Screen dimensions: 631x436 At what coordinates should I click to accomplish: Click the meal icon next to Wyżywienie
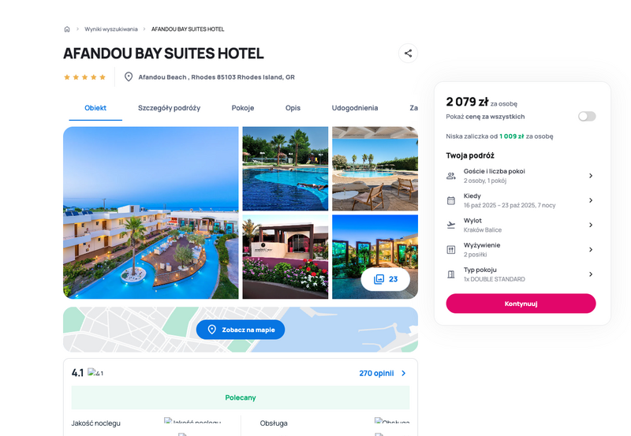click(x=451, y=250)
